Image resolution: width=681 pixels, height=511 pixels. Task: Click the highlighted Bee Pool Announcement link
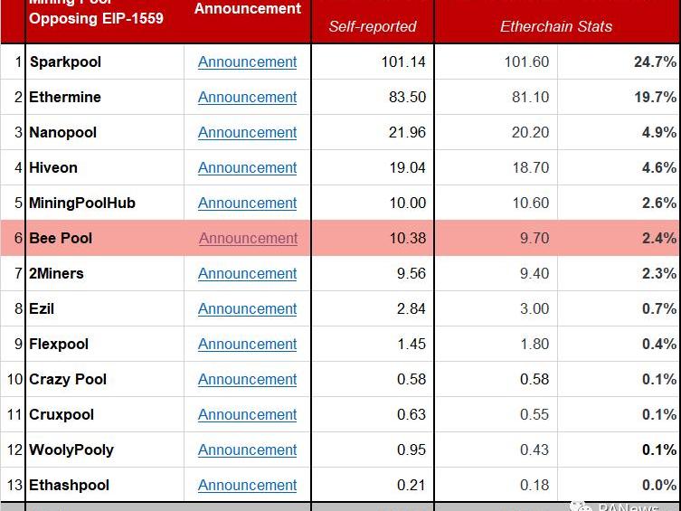248,239
